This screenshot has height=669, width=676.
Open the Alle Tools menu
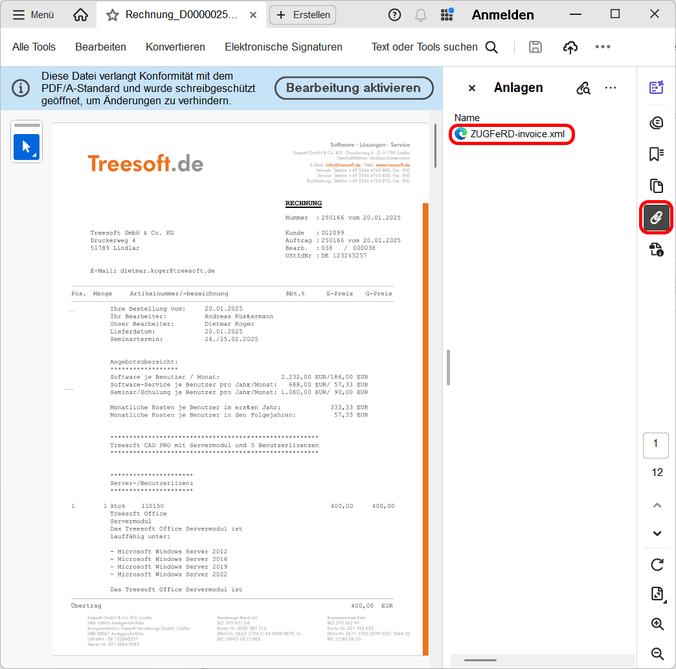pyautogui.click(x=34, y=47)
